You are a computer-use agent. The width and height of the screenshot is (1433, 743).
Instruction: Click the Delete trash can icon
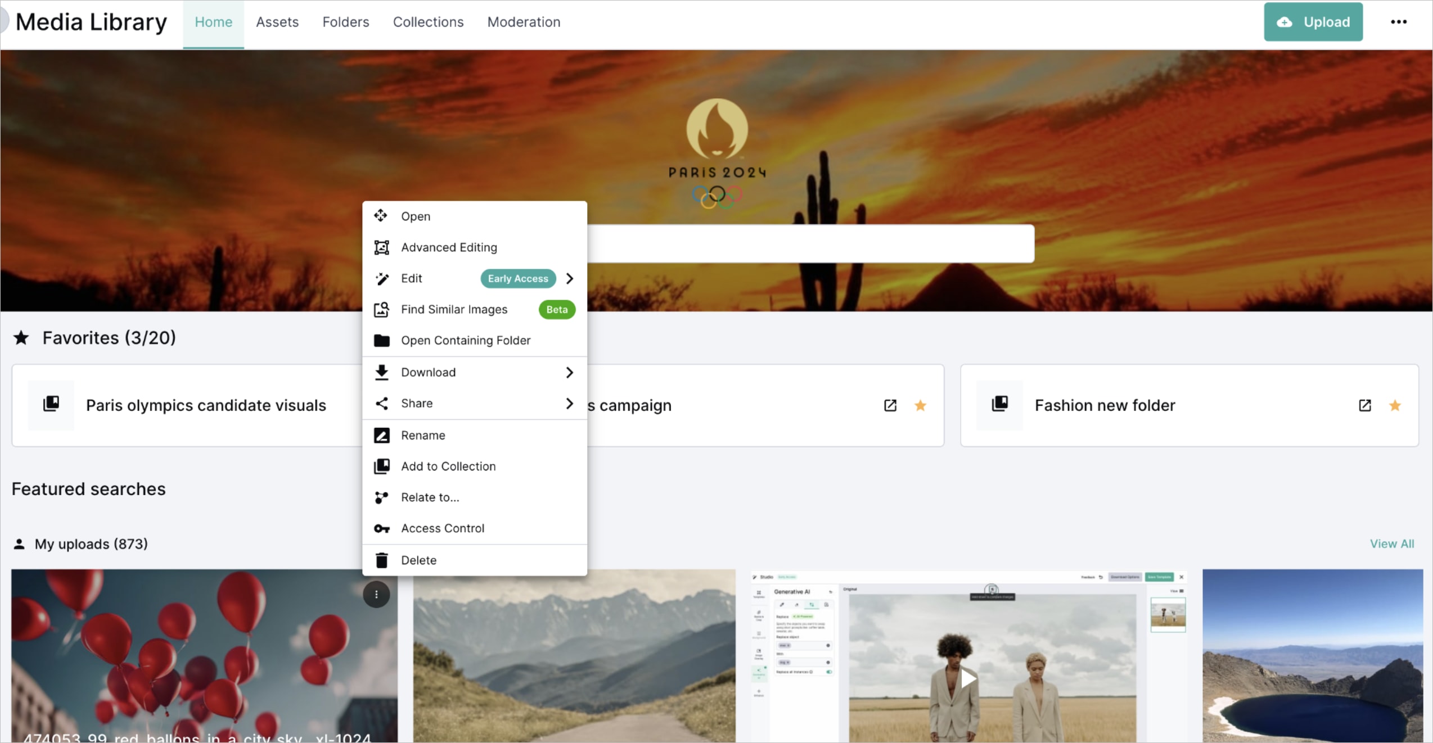click(x=381, y=560)
